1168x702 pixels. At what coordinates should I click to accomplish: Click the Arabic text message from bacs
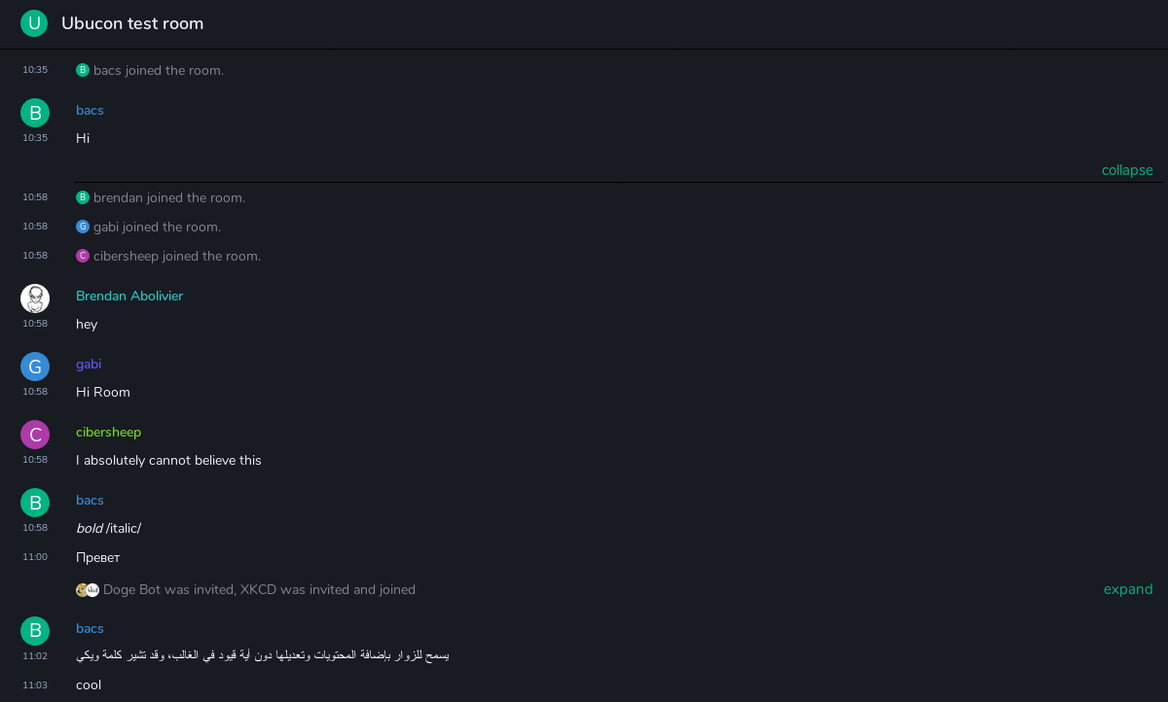(x=263, y=655)
